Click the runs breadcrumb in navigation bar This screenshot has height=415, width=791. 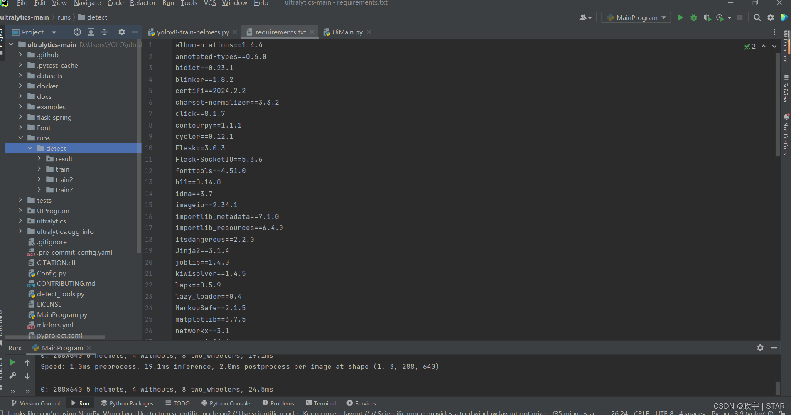coord(64,17)
